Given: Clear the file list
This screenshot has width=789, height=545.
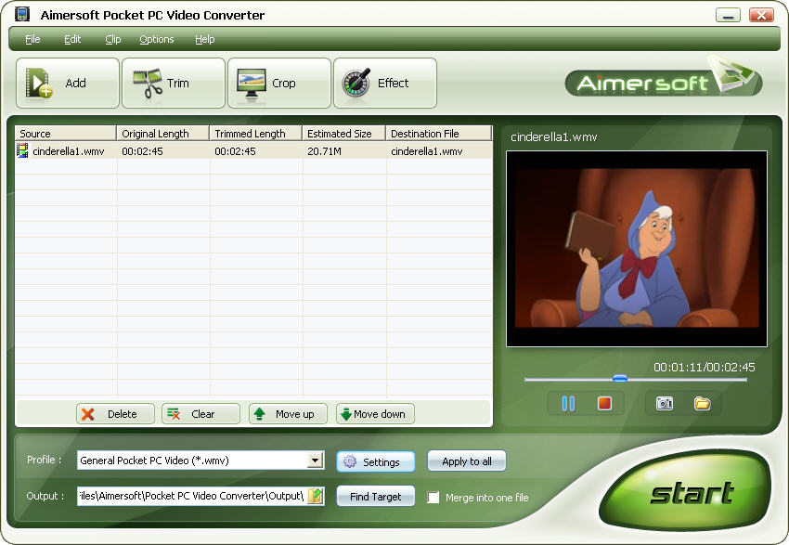Looking at the screenshot, I should tap(200, 414).
